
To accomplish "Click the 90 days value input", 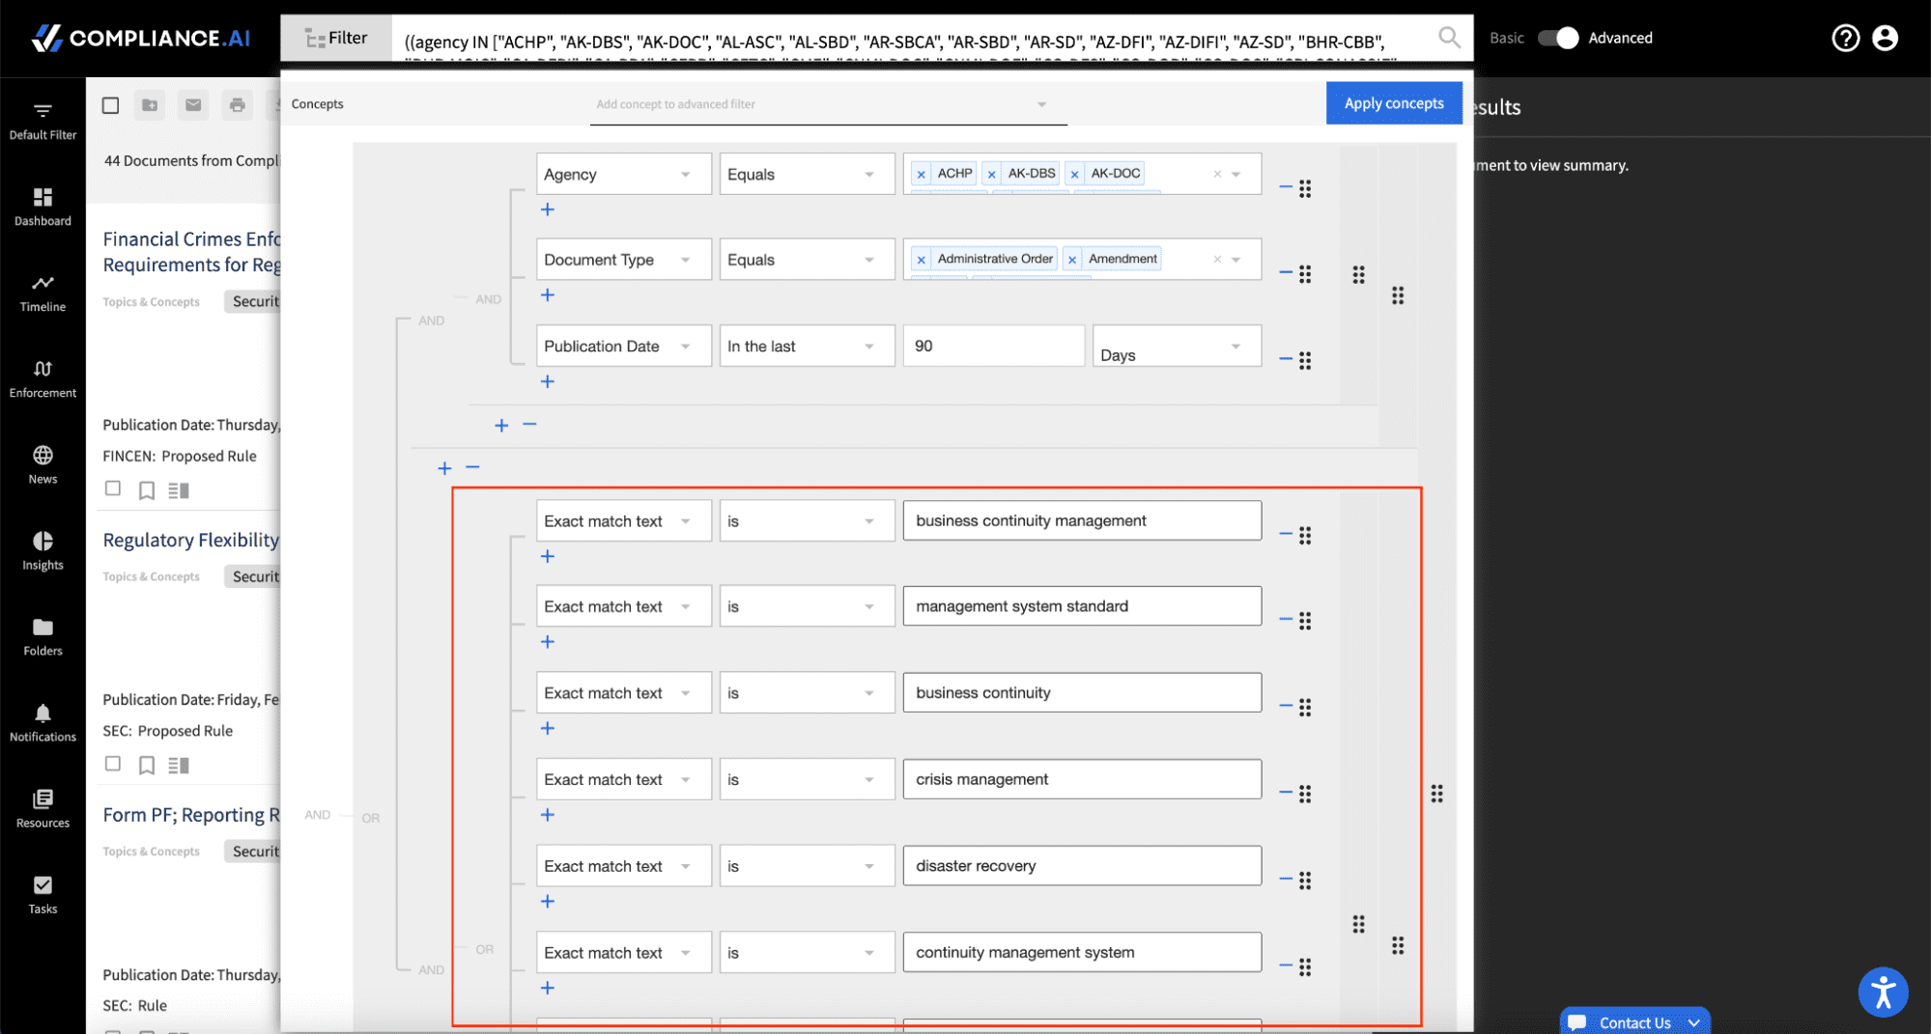I will [993, 346].
